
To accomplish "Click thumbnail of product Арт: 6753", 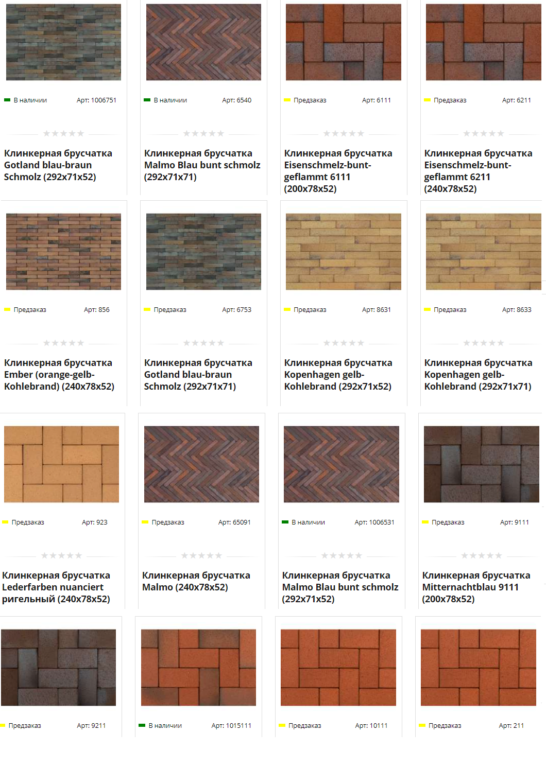I will coord(203,252).
